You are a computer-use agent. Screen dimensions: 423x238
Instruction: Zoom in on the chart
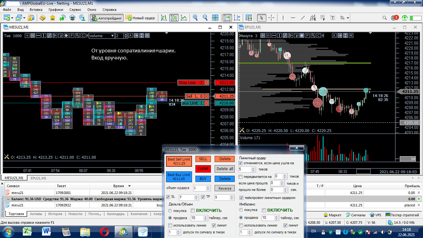pyautogui.click(x=195, y=18)
